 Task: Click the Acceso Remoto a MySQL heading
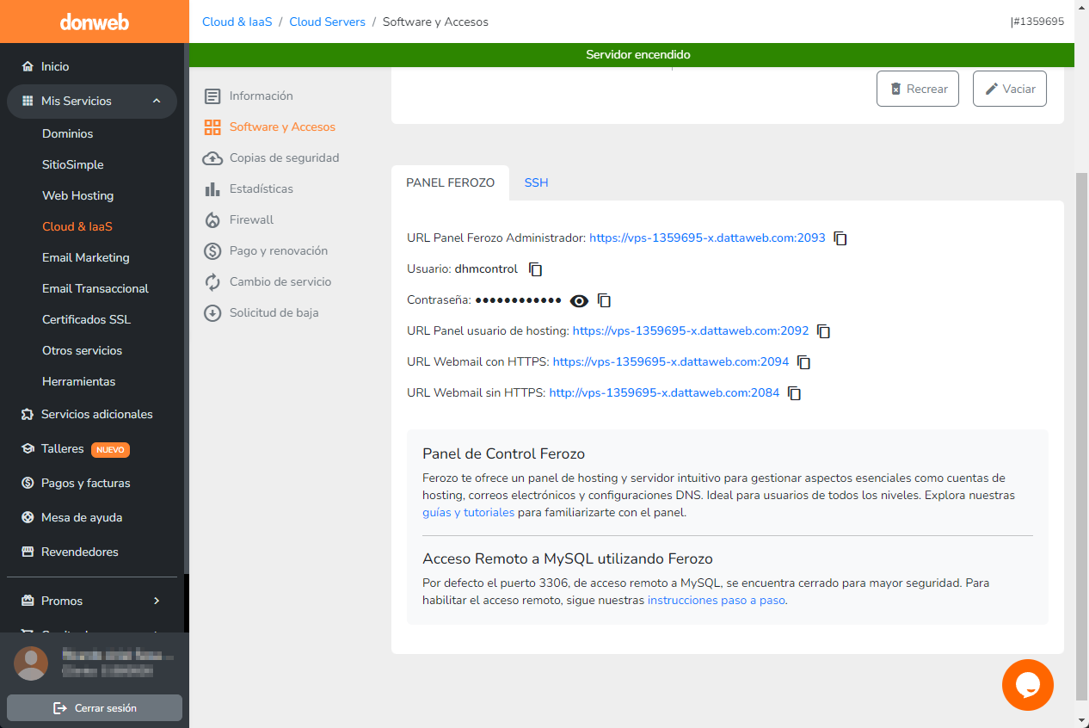[x=568, y=559]
